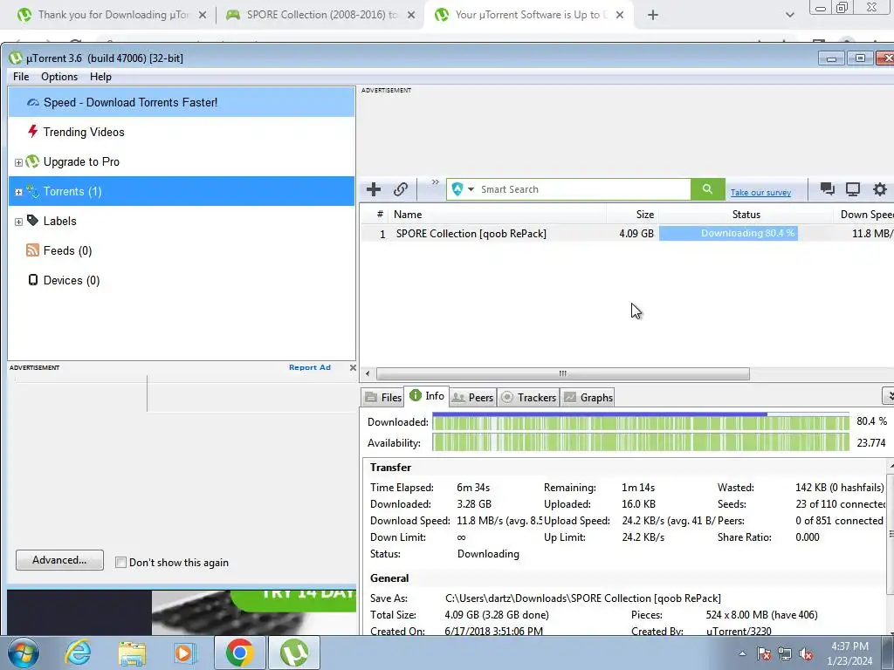The height and width of the screenshot is (670, 894).
Task: Open Windows Media Player taskbar icon
Action: click(184, 653)
